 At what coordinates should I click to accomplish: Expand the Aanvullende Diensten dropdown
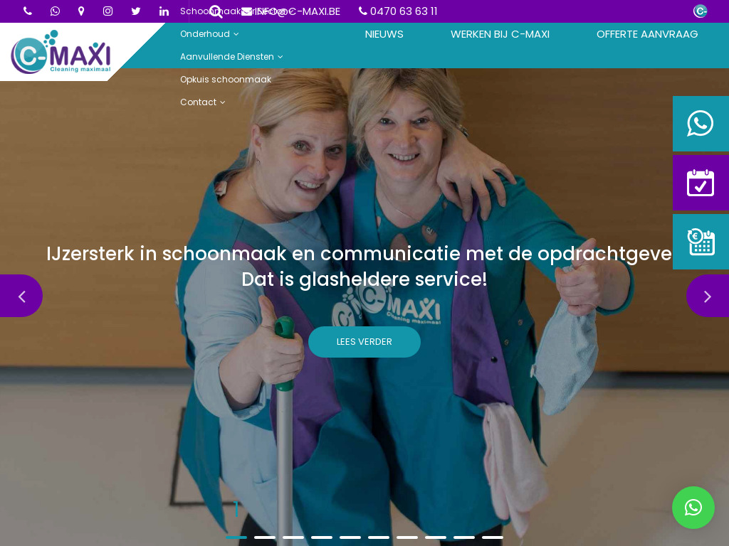(231, 57)
